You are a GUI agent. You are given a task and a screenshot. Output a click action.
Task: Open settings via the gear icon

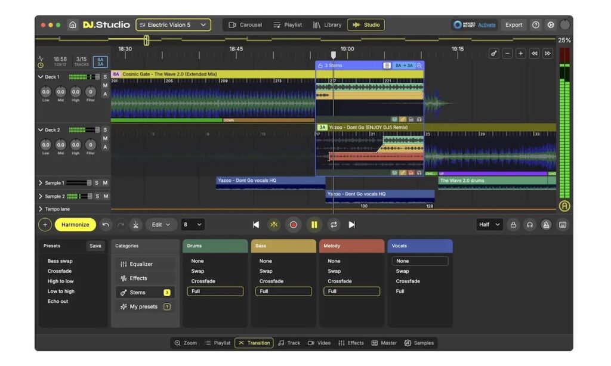(x=550, y=24)
